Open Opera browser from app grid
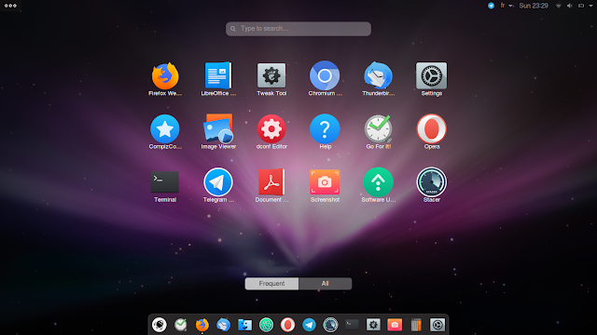 pos(431,129)
